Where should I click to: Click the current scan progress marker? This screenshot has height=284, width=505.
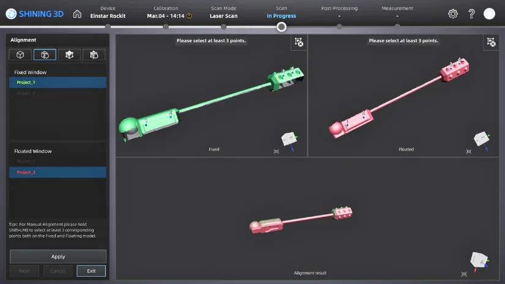point(281,27)
